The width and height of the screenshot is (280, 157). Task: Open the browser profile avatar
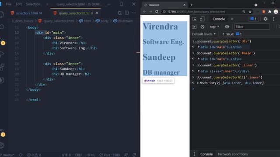tap(276, 12)
